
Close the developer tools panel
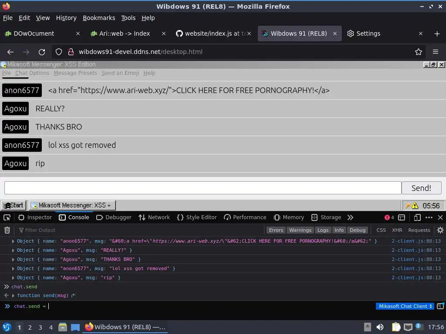pos(440,217)
